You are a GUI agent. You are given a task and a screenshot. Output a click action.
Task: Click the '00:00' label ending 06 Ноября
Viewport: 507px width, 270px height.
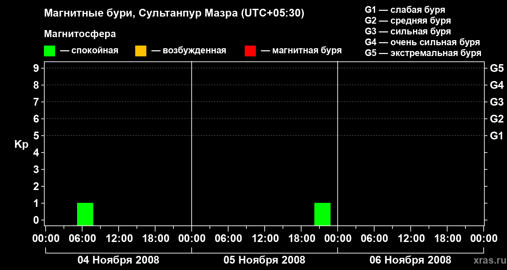(x=484, y=238)
